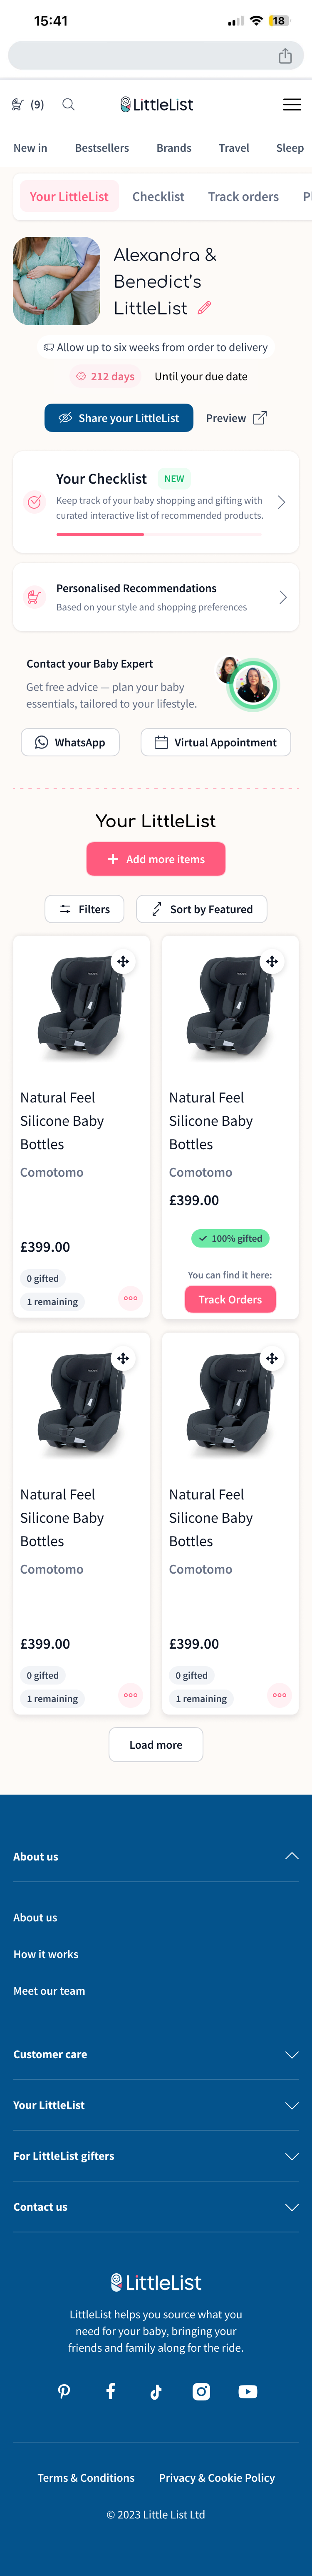Switch to the Checklist tab
The image size is (312, 2576).
coord(158,197)
